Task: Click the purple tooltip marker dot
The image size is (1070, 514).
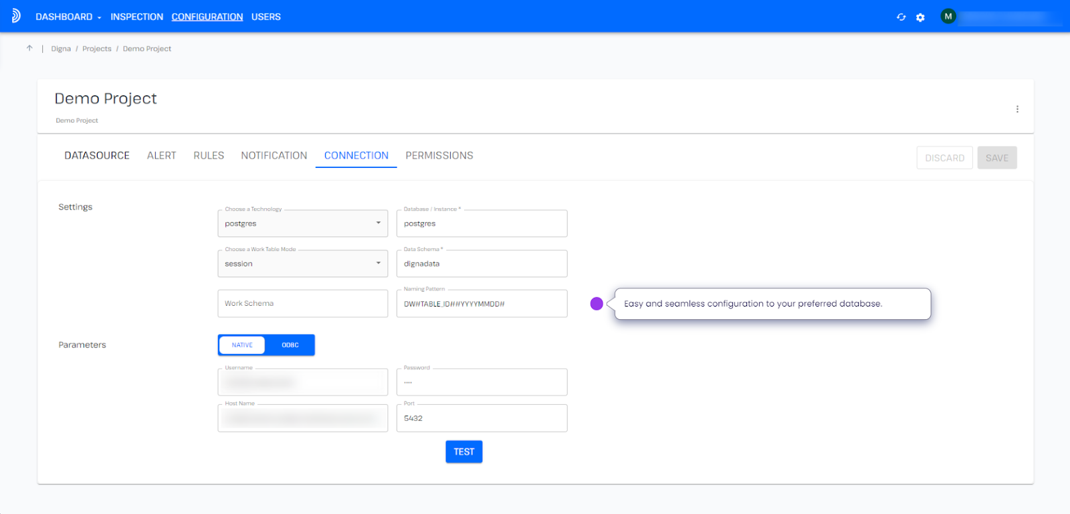Action: 597,304
